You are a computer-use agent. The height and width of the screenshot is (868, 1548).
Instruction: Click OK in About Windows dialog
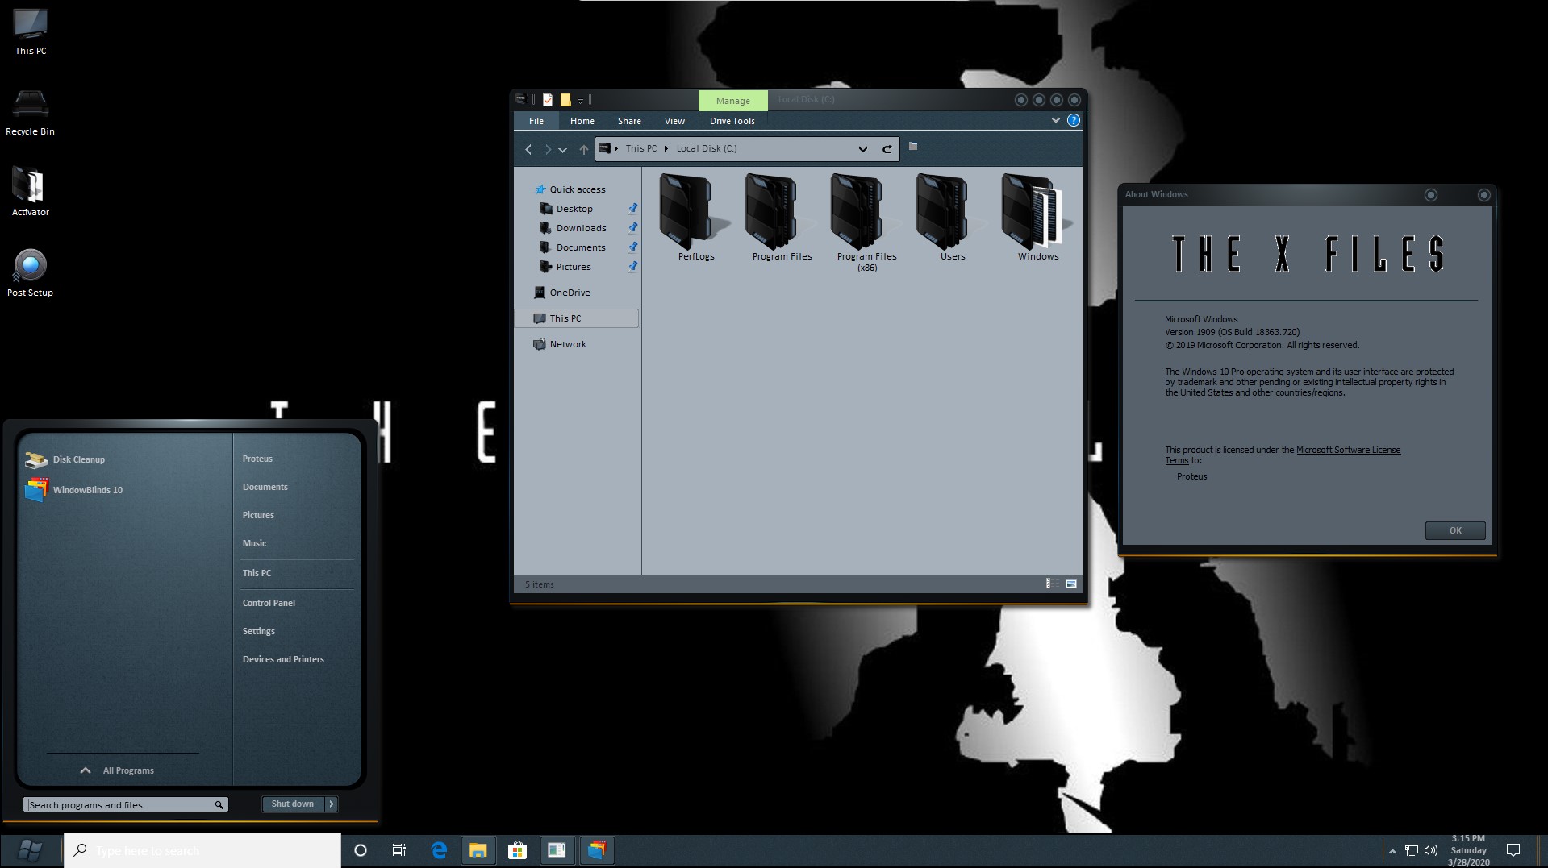(x=1455, y=530)
